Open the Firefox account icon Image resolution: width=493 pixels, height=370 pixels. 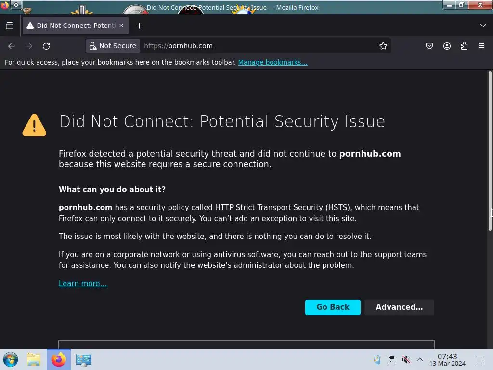pos(447,46)
